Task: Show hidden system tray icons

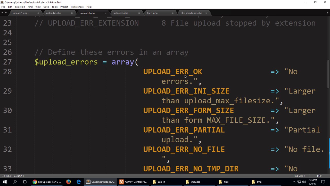Action: click(294, 182)
